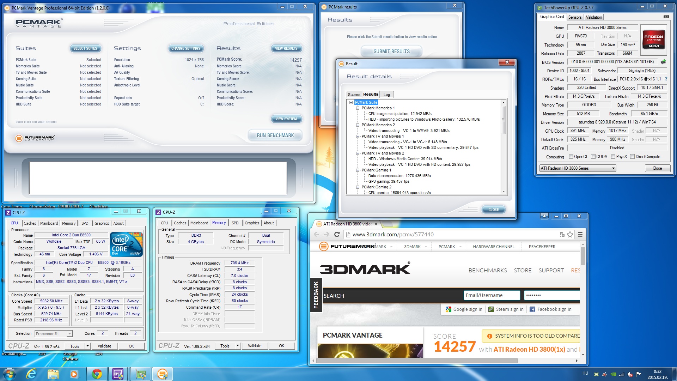Click the Chrome address bar URL

coord(393,235)
